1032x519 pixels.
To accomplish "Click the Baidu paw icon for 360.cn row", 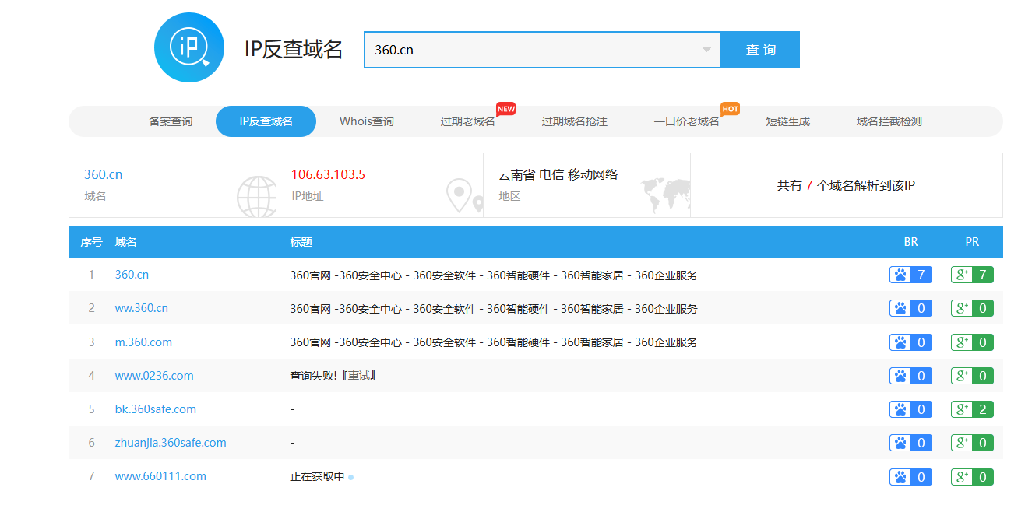I will 900,275.
